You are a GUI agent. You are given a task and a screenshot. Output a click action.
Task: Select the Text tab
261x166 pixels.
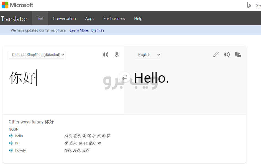coord(40,19)
